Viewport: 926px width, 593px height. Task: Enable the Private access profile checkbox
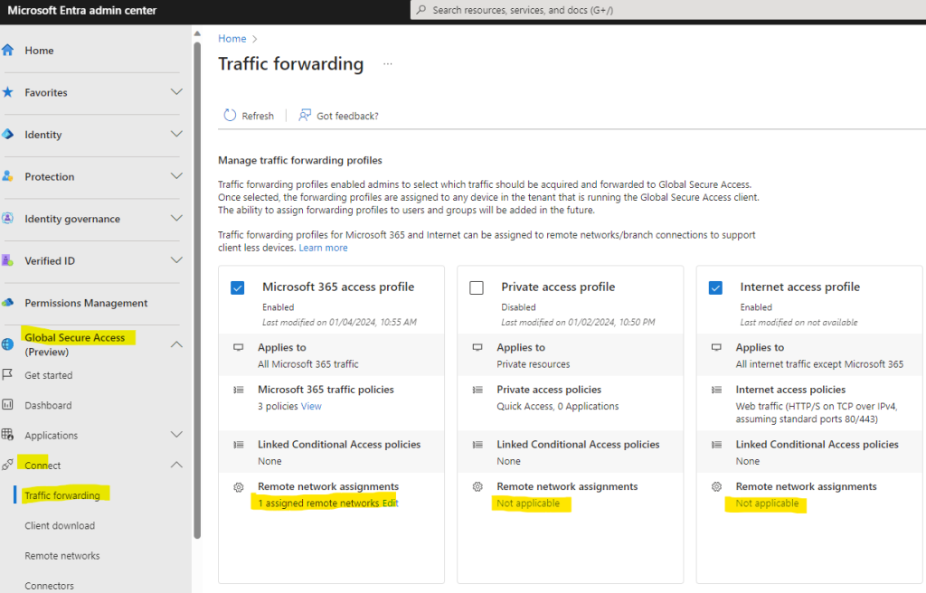click(476, 287)
